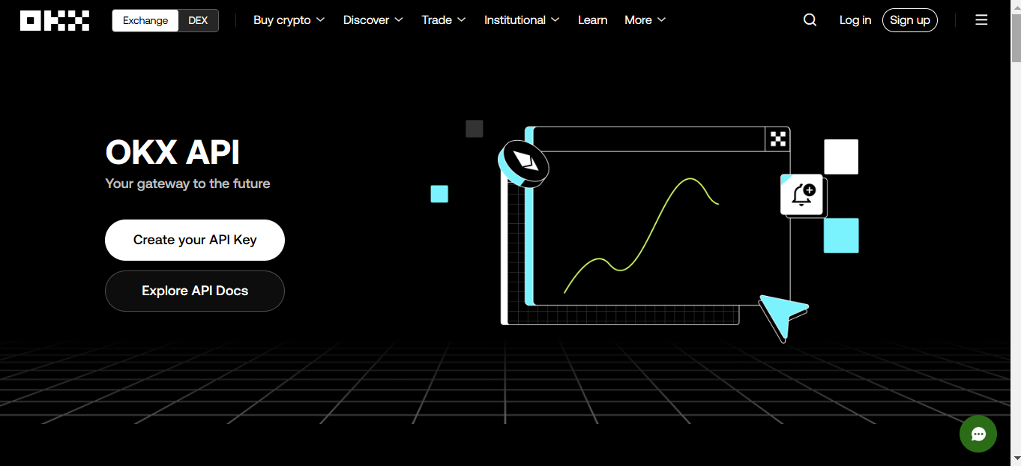Switch to Exchange mode
The width and height of the screenshot is (1021, 466).
click(x=145, y=20)
